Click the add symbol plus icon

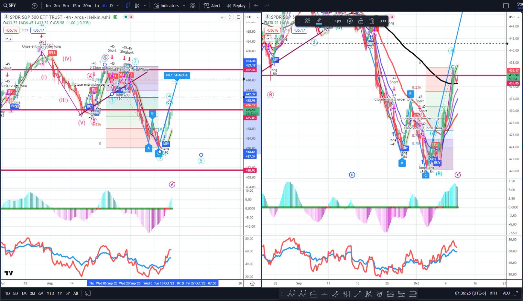(x=35, y=5)
